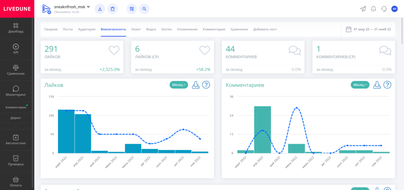Switch to the Stories tab
This screenshot has height=190, width=404.
[x=166, y=29]
